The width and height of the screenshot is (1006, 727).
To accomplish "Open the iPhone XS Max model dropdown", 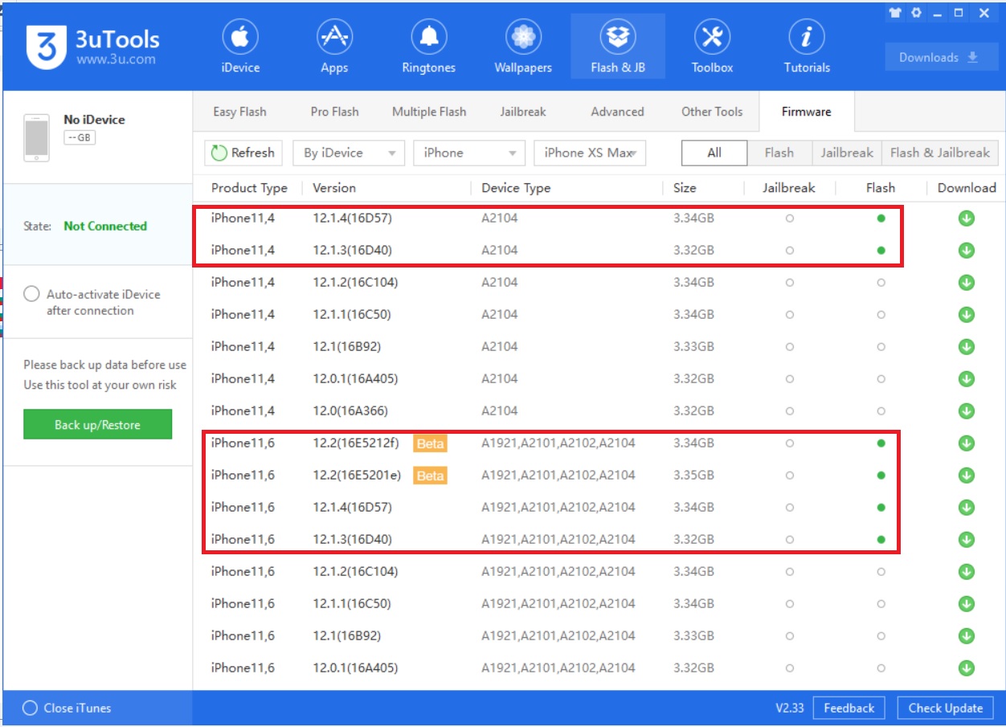I will tap(590, 153).
